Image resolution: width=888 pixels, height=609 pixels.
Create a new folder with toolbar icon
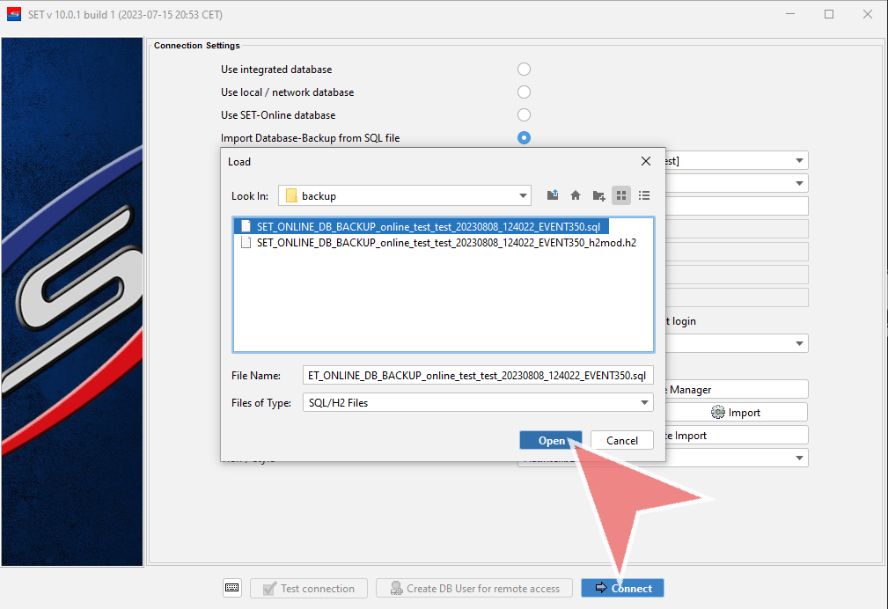598,195
